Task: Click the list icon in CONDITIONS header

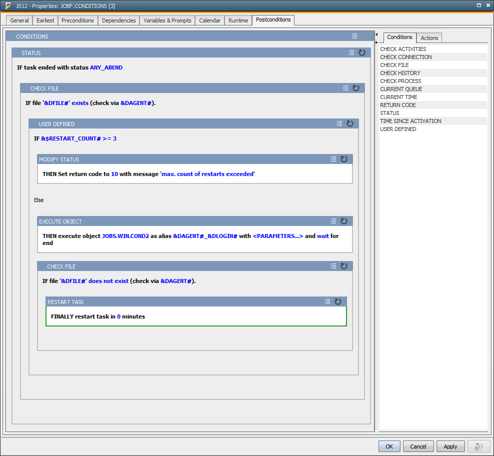Action: point(354,36)
